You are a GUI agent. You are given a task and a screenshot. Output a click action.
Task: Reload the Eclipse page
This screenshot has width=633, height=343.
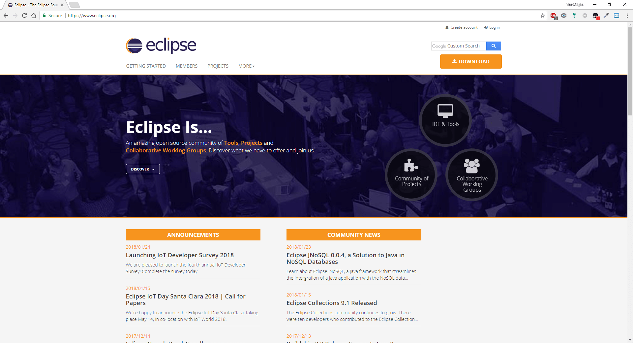(x=24, y=16)
